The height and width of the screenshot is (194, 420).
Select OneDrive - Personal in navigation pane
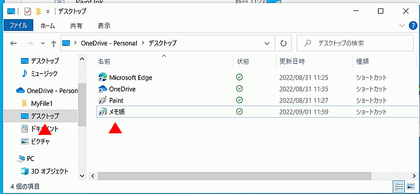click(47, 90)
